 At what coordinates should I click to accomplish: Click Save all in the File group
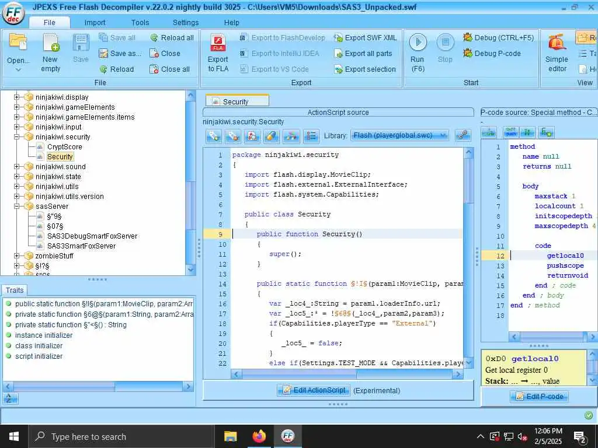117,38
